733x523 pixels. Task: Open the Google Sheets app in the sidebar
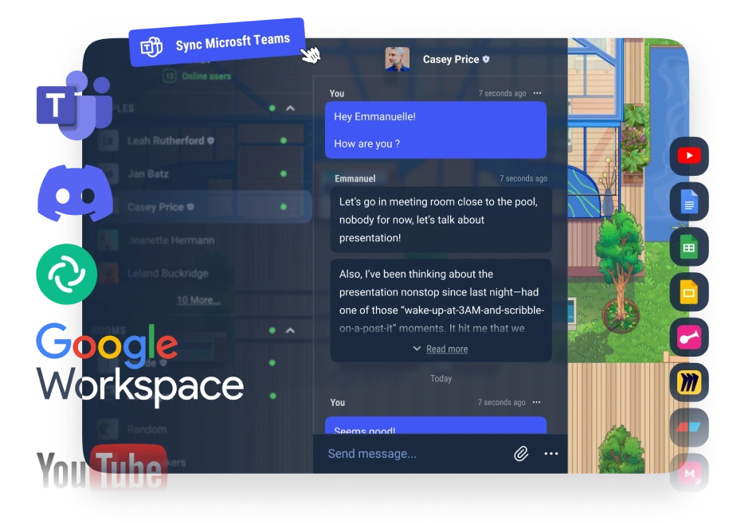click(x=689, y=247)
